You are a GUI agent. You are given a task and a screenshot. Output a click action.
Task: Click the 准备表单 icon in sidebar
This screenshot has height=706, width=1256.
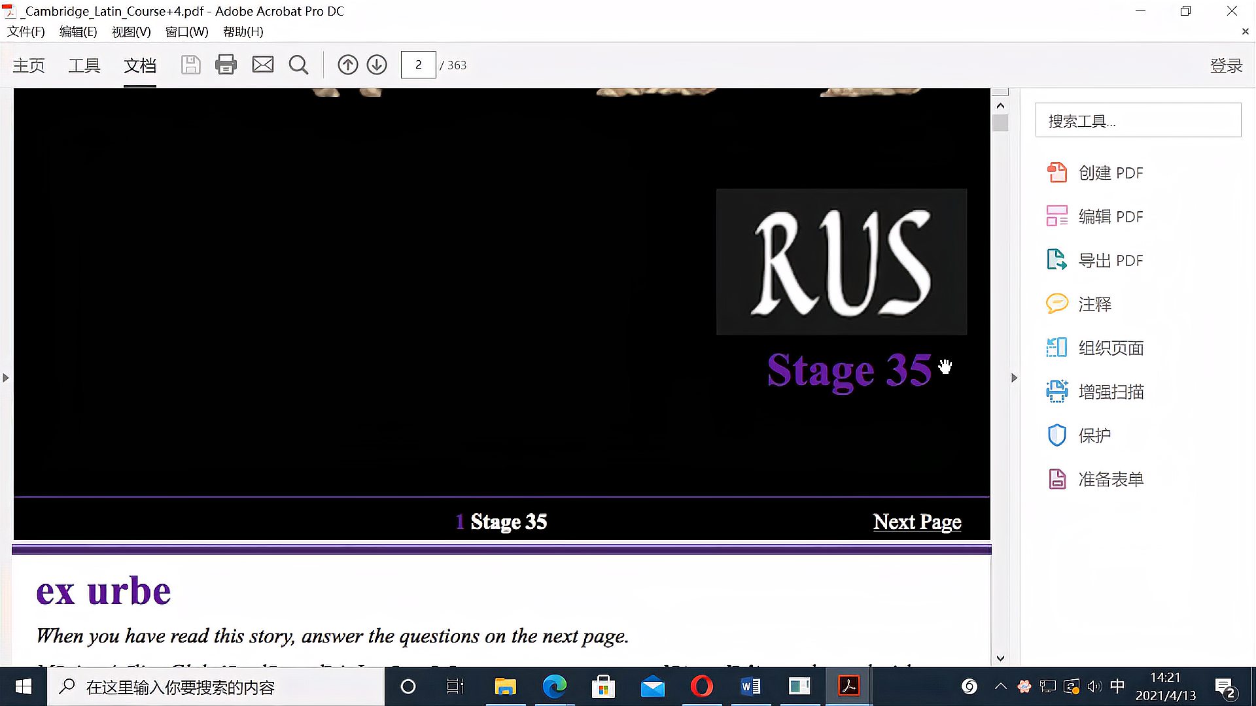tap(1058, 479)
